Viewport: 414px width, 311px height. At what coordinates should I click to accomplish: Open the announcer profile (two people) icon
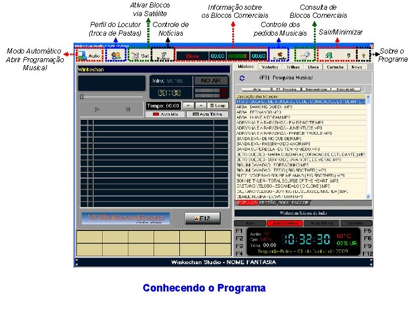[116, 55]
